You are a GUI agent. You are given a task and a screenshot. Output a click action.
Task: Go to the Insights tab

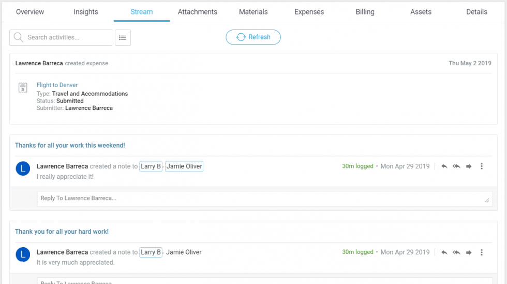point(86,11)
